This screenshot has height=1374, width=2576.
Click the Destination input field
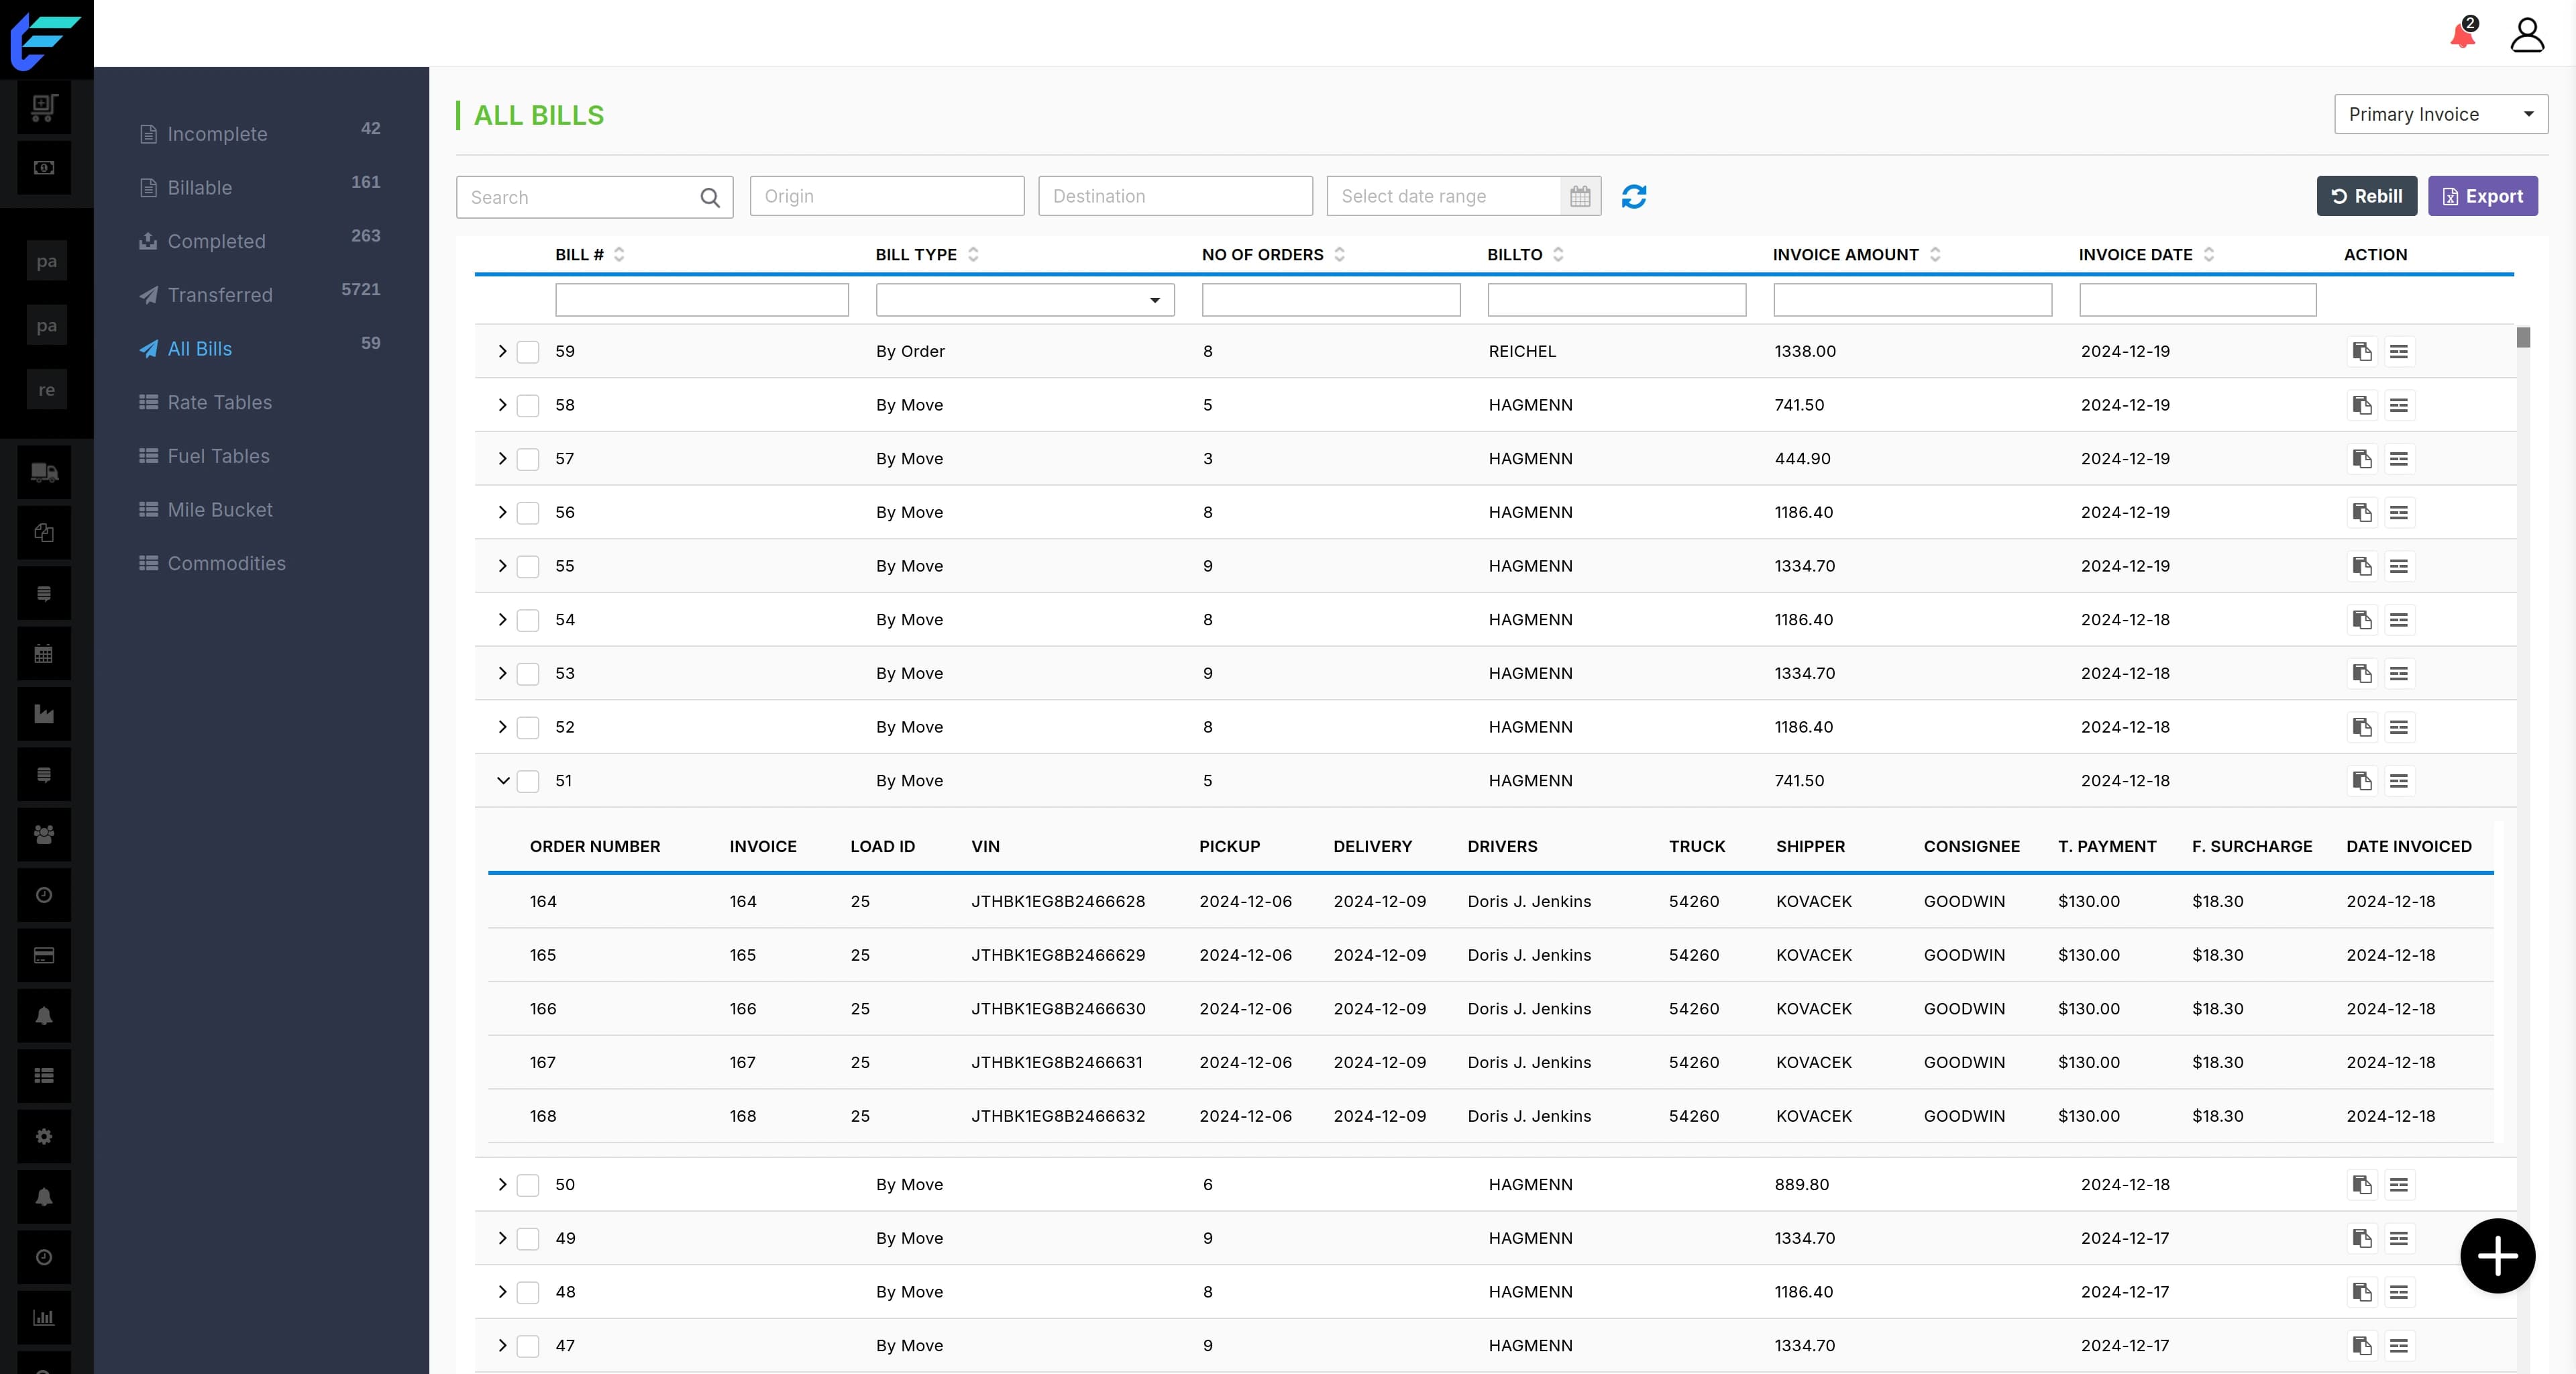(x=1175, y=196)
